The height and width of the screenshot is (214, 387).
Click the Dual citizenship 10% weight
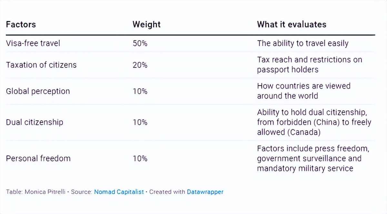(x=140, y=122)
